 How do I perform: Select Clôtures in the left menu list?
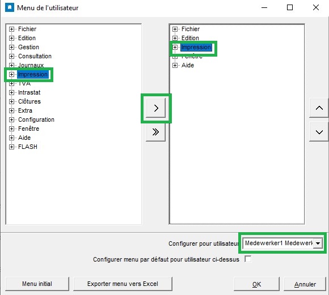point(29,101)
